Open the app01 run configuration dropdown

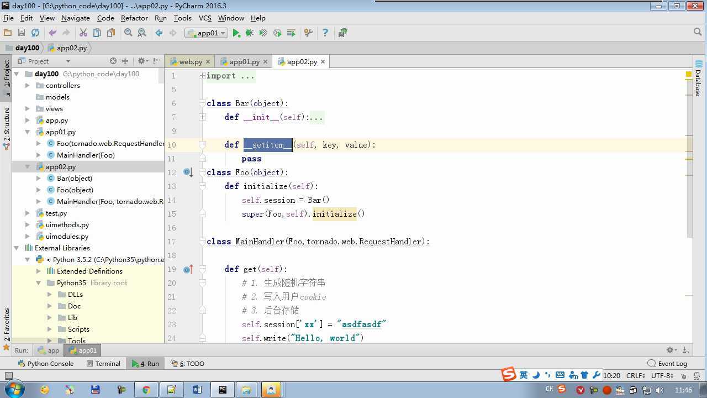(207, 33)
